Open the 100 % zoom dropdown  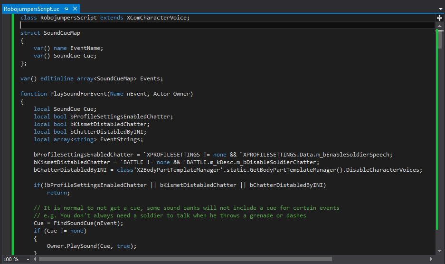(x=28, y=259)
